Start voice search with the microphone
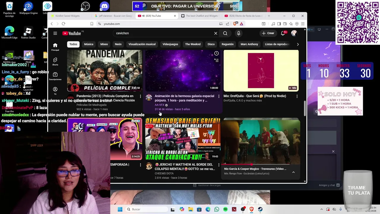Image resolution: width=380 pixels, height=214 pixels. [238, 33]
